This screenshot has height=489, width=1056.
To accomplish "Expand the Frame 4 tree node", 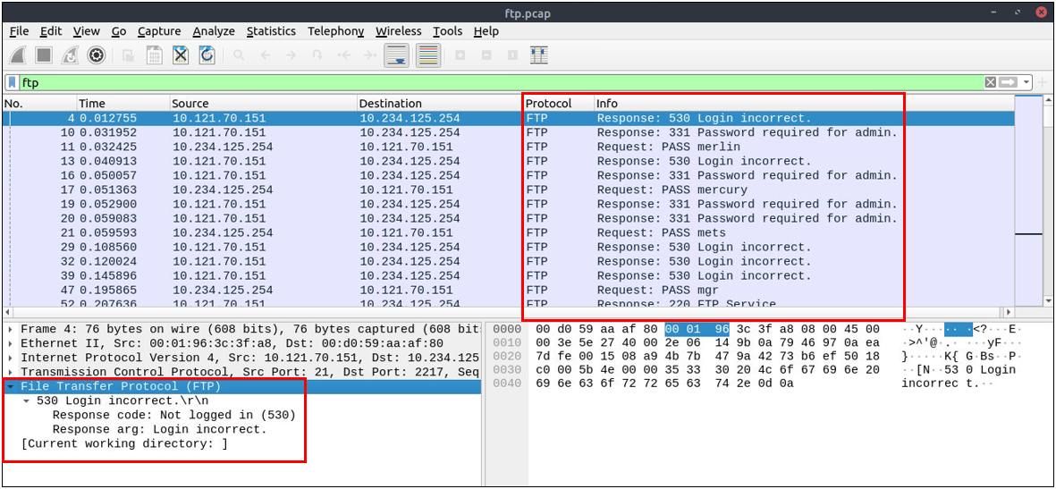I will [x=10, y=330].
